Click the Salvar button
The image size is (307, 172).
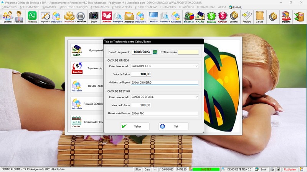[x=135, y=127]
